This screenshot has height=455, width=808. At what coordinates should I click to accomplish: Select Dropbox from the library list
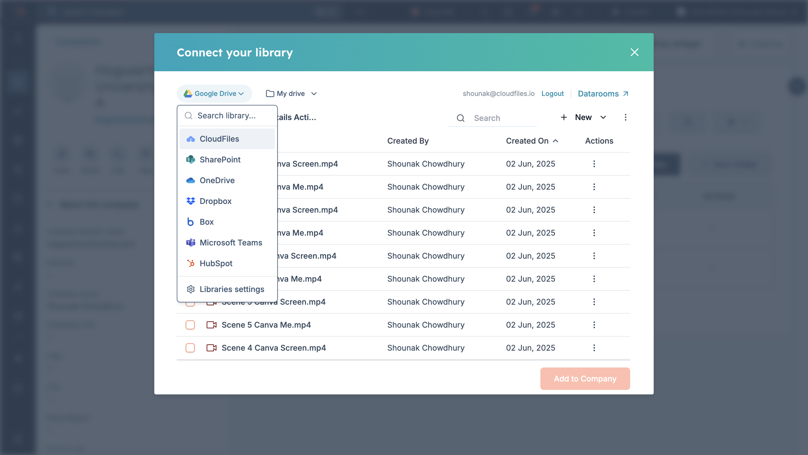(x=227, y=201)
